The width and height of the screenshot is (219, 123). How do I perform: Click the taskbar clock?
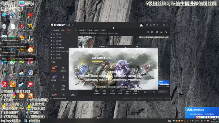(x=214, y=121)
